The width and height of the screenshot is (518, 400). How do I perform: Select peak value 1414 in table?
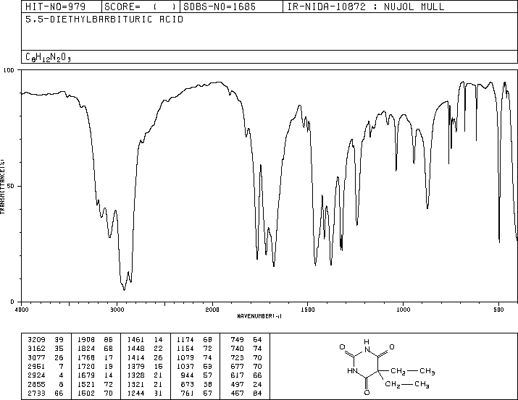click(135, 357)
